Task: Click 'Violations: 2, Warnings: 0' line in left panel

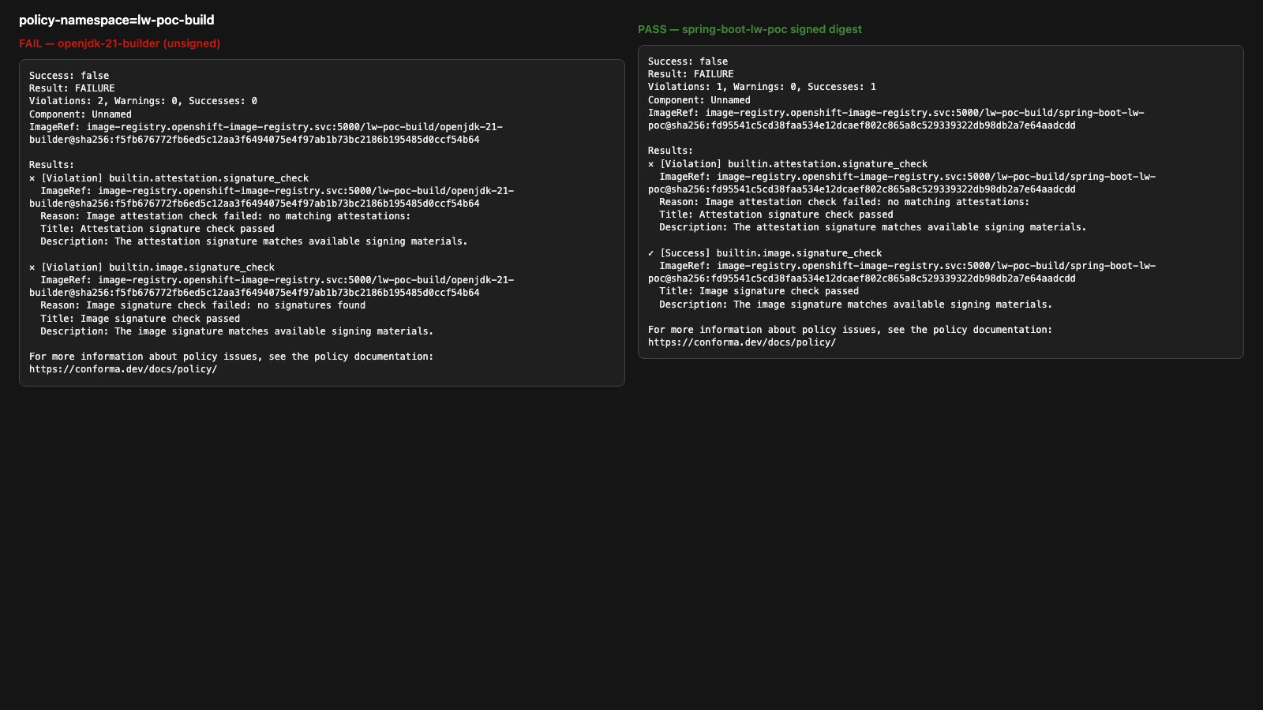Action: coord(143,101)
